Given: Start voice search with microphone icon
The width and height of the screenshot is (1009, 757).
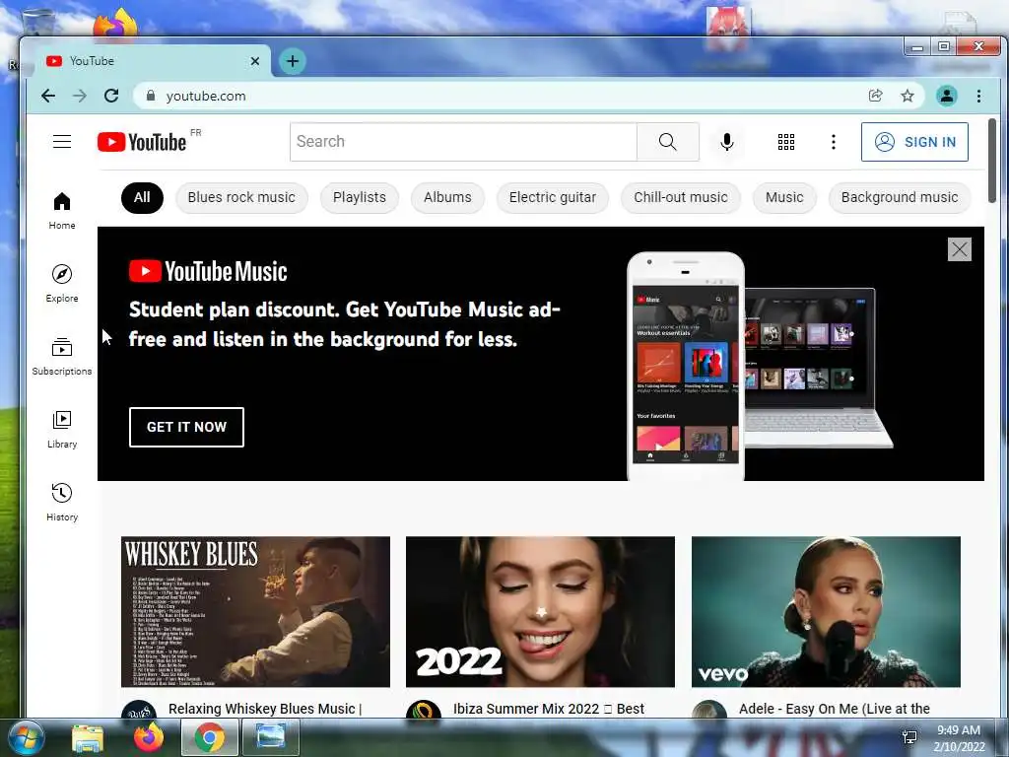Looking at the screenshot, I should click(726, 142).
